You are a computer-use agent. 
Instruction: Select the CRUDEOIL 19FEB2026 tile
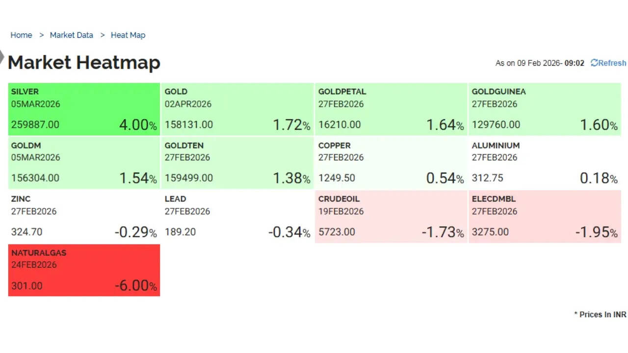[x=391, y=216]
